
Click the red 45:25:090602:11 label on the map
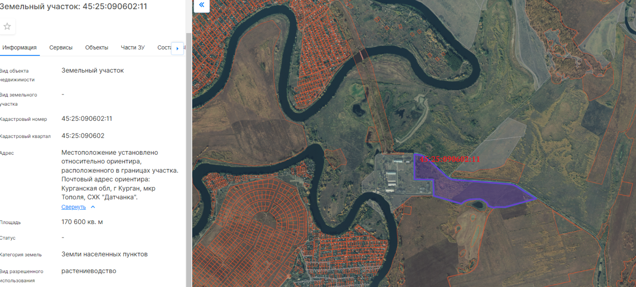[x=450, y=159]
